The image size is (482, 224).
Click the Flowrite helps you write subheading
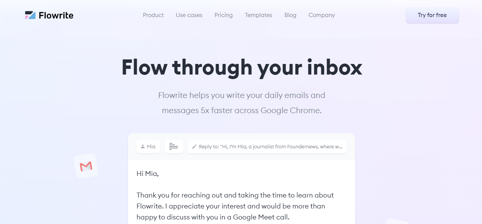click(x=242, y=103)
